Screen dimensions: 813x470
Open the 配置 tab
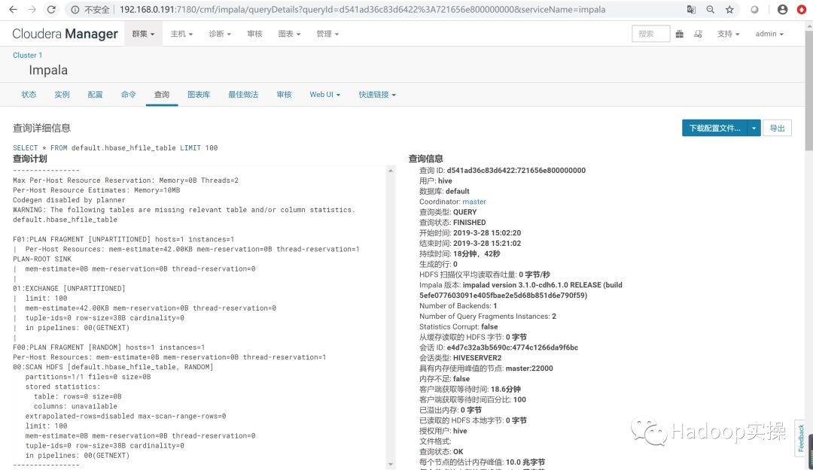(x=96, y=94)
